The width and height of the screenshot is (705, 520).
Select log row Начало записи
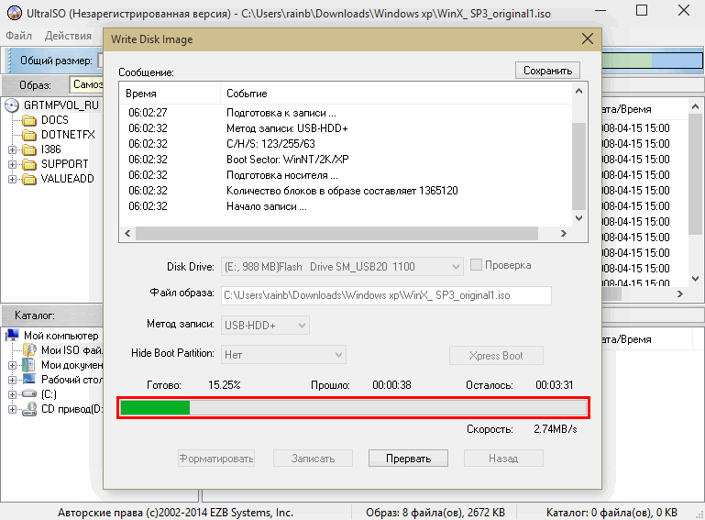346,206
